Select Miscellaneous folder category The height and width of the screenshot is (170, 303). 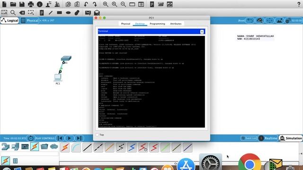pos(44,147)
